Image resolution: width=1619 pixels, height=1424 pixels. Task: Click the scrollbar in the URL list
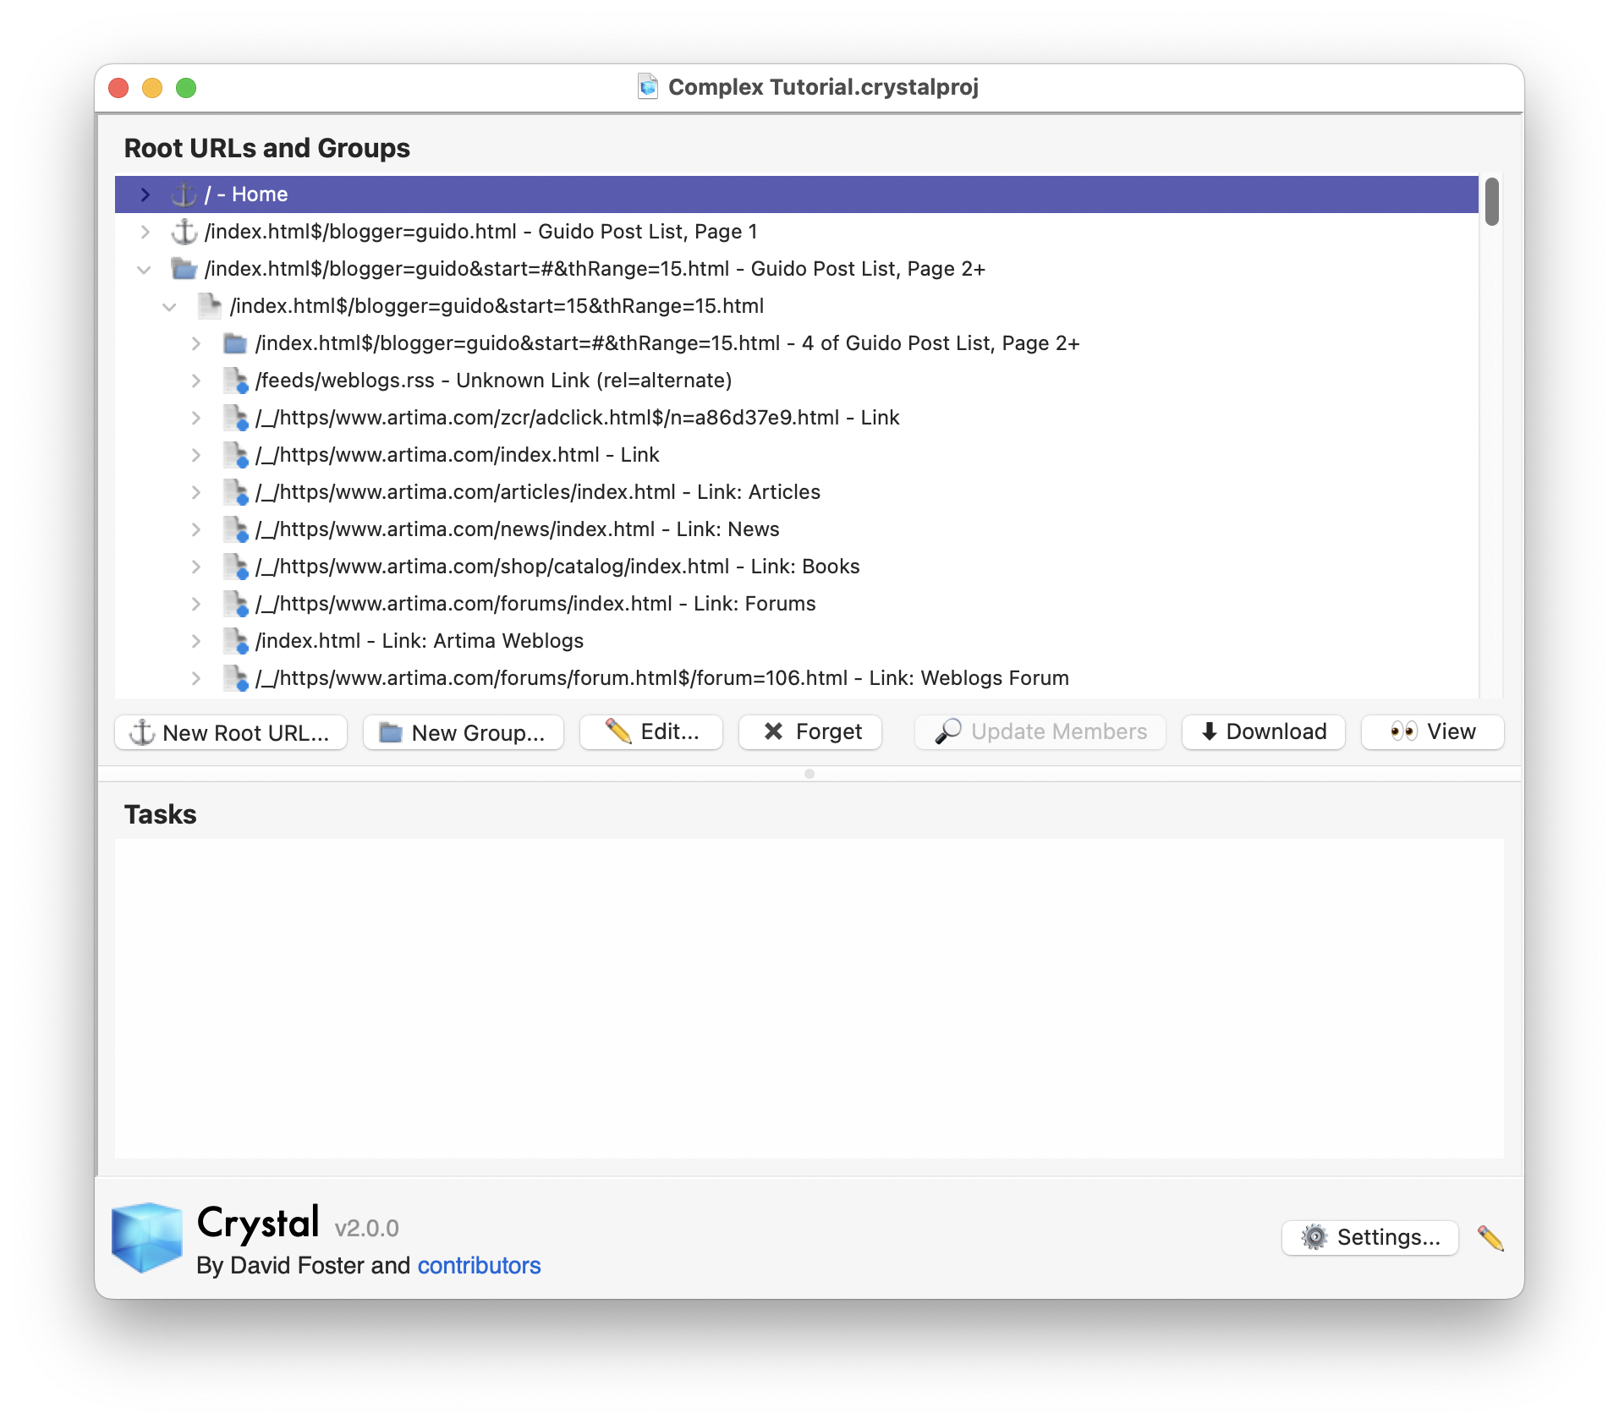tap(1493, 203)
